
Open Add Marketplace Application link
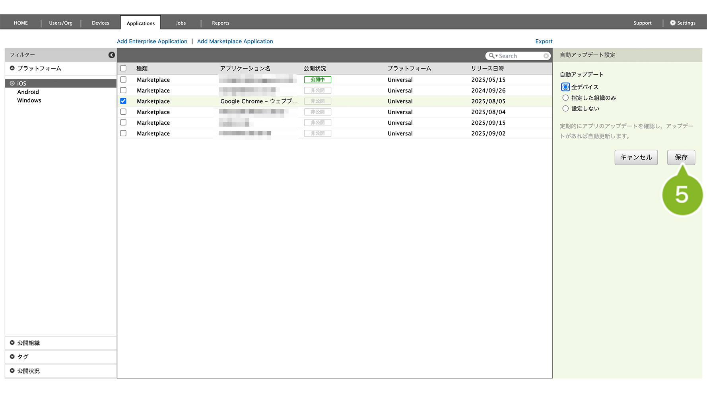pyautogui.click(x=235, y=41)
